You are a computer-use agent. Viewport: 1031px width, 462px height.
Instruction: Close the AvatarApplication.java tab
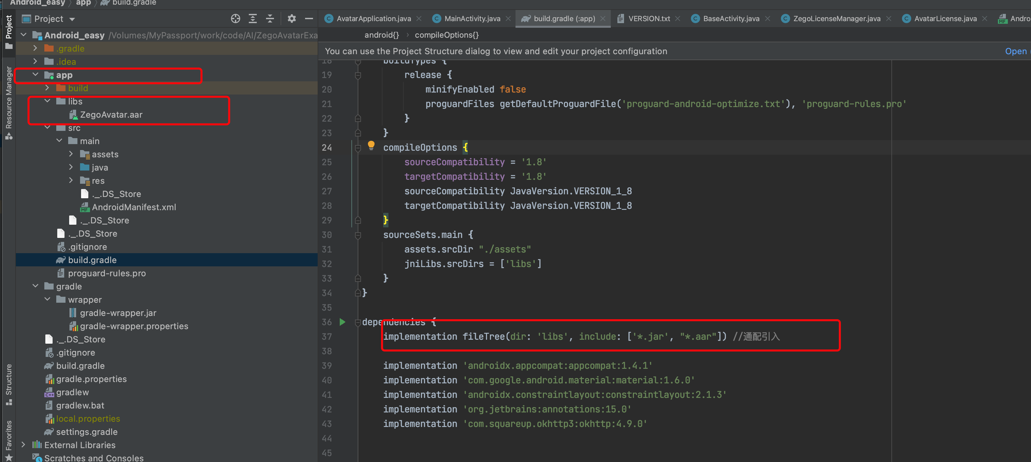click(x=419, y=19)
